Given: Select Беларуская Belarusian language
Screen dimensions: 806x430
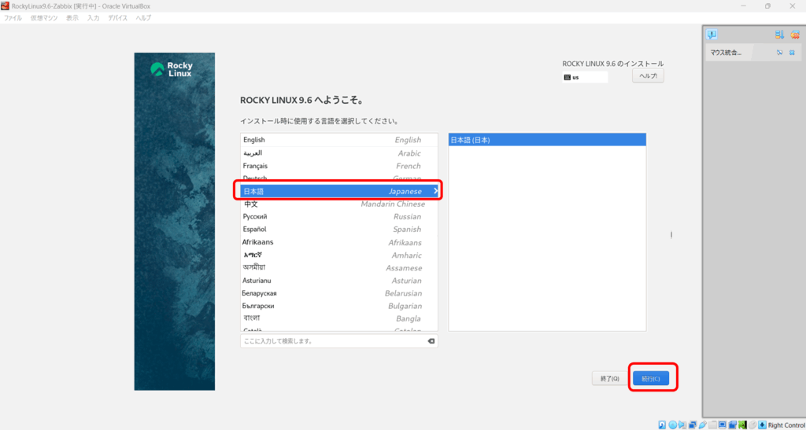Looking at the screenshot, I should (x=338, y=293).
